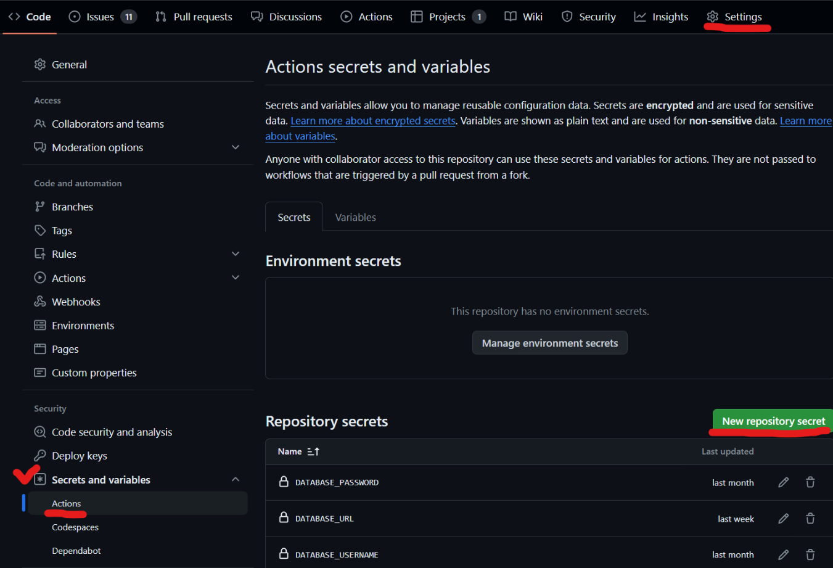Click the Webhooks icon in sidebar
This screenshot has height=568, width=833.
coord(40,302)
